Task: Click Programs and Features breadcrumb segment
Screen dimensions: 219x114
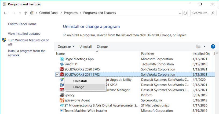Action: pyautogui.click(x=100, y=13)
